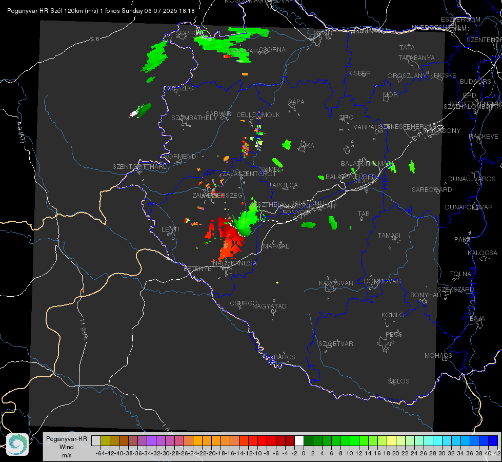Click the SUMEG label

coord(271,169)
